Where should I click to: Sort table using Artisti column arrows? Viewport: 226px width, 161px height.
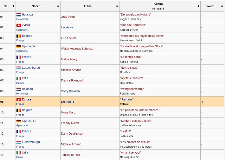click(117, 6)
